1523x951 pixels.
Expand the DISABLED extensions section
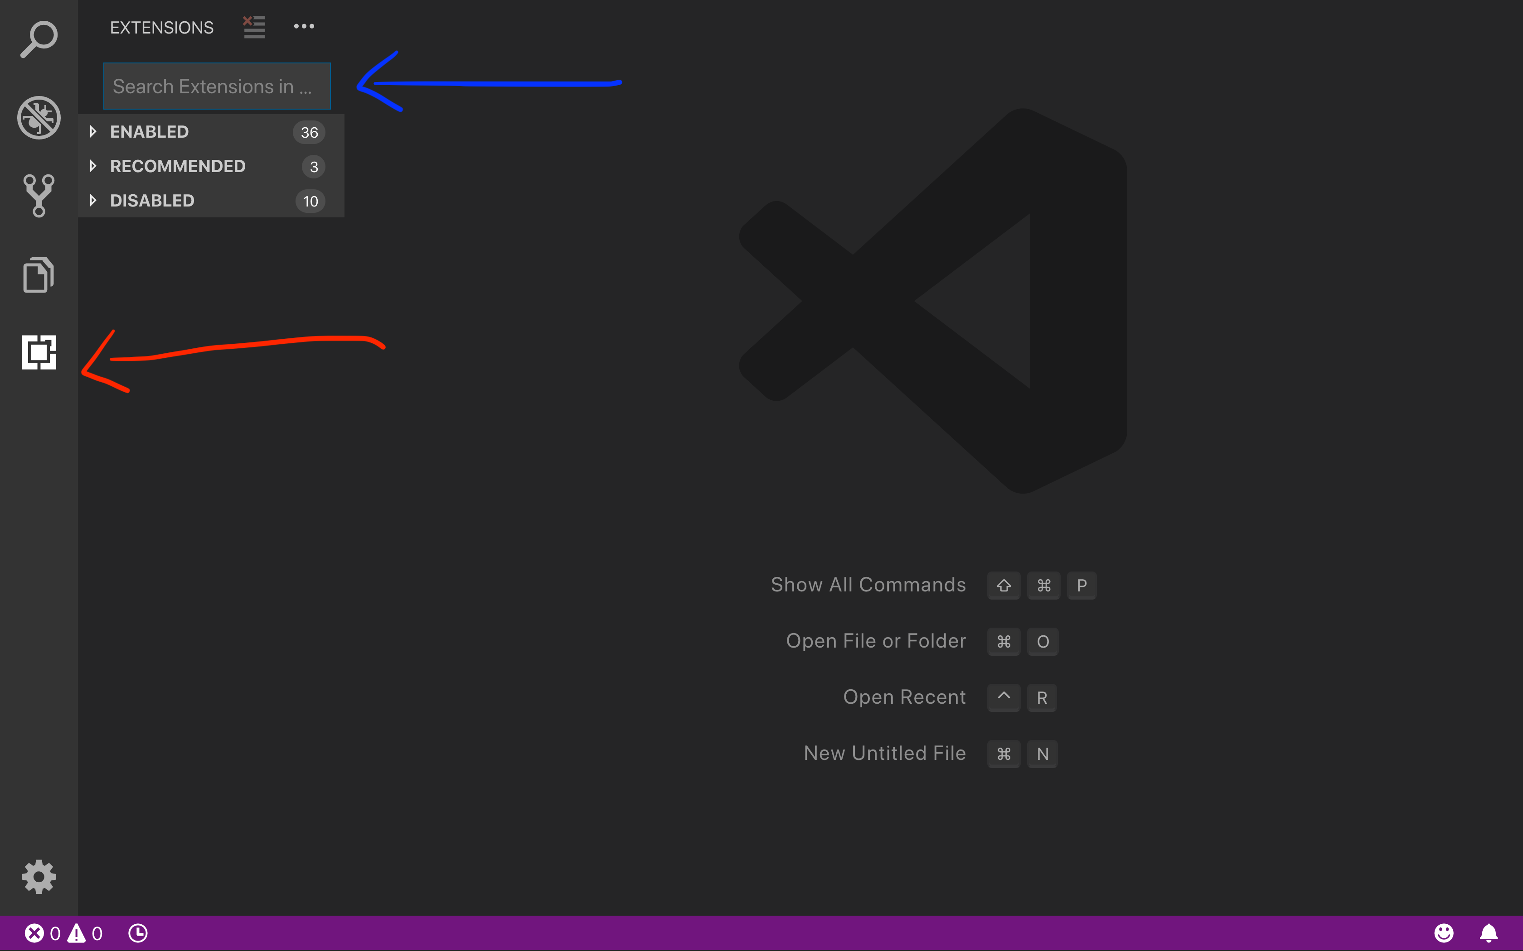(152, 201)
